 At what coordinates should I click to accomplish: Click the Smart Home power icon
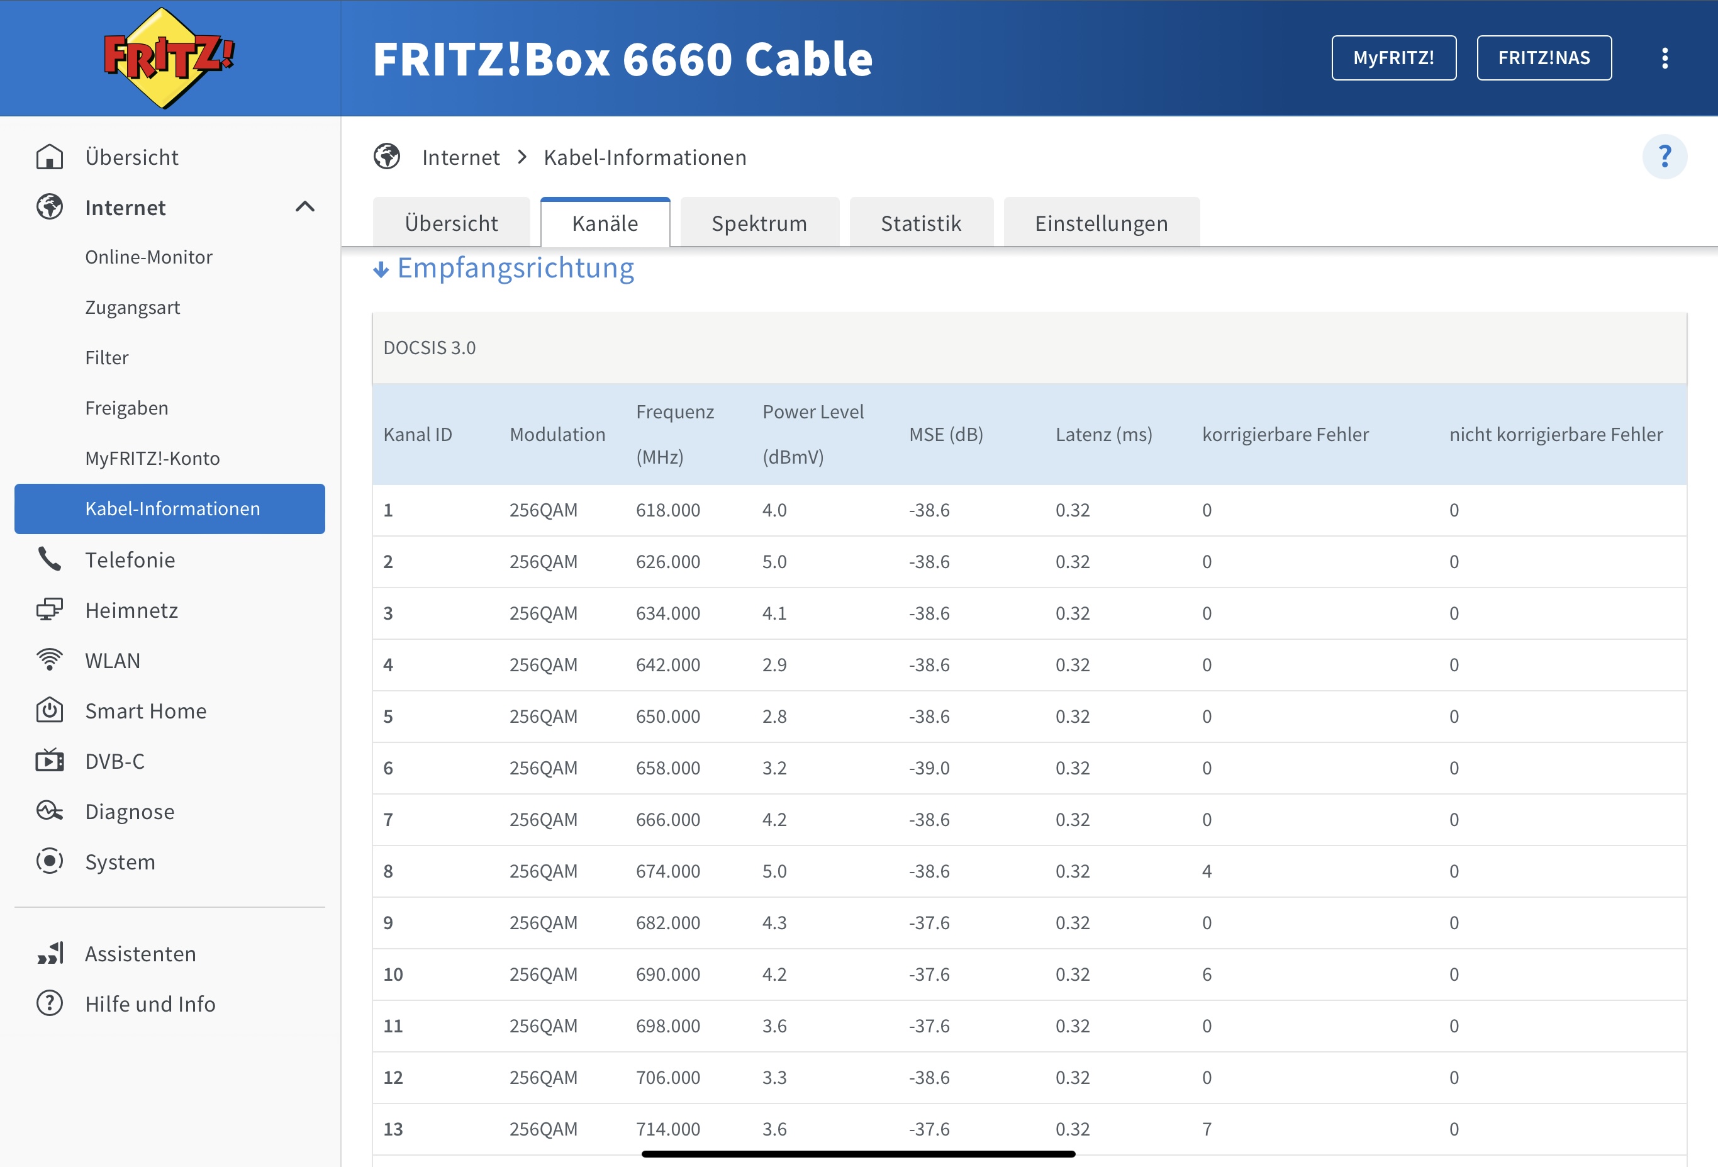[x=50, y=710]
